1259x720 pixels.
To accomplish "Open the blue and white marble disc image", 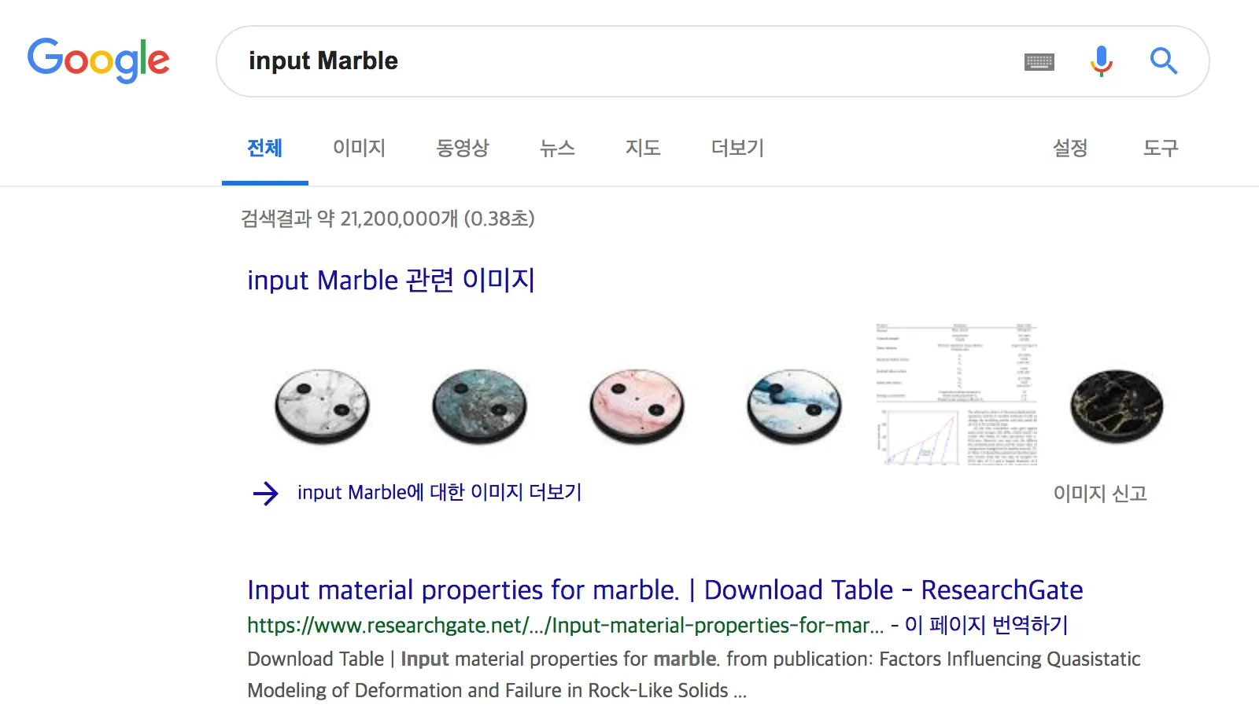I will click(x=795, y=406).
